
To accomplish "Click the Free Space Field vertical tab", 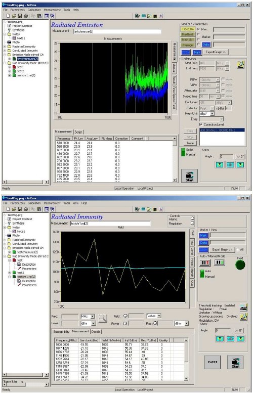I will tap(174, 98).
